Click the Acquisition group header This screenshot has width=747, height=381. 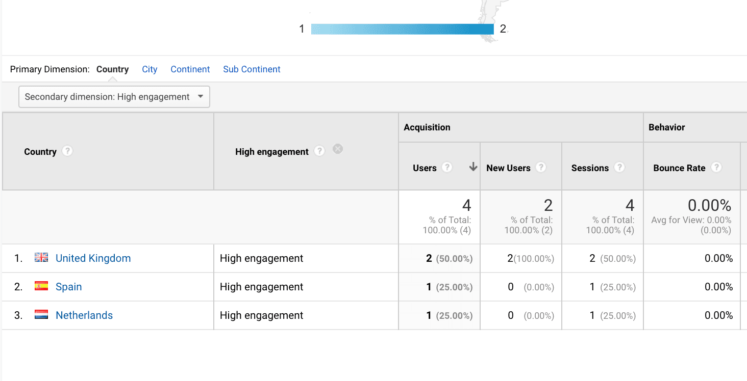427,127
